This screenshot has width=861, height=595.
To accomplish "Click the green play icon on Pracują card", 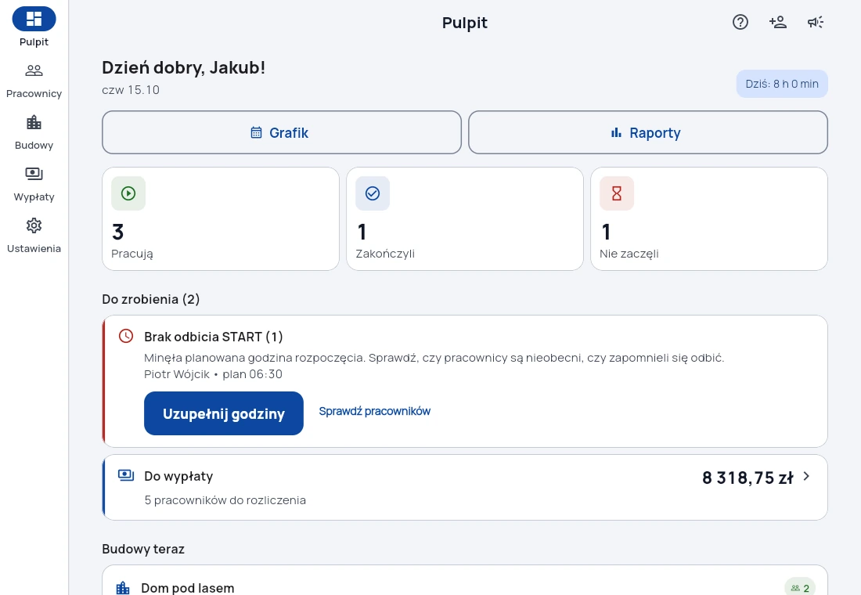I will coord(128,193).
